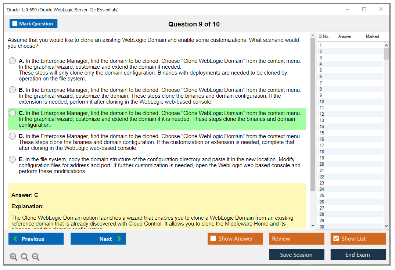Zoom in using the magnifier plus icon
This screenshot has width=395, height=270.
(13, 257)
